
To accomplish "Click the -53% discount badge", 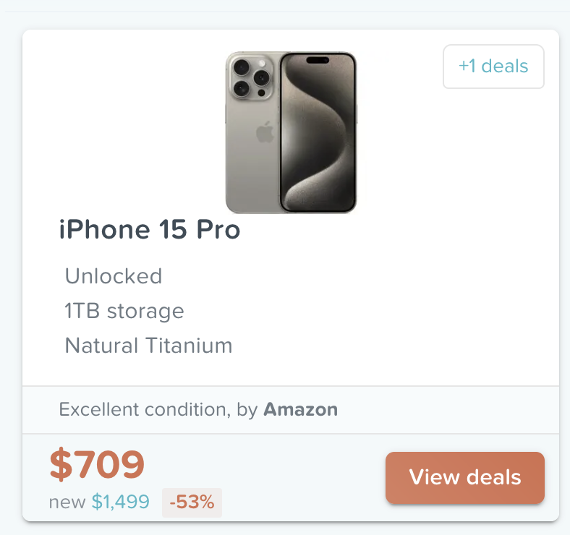I will click(192, 502).
